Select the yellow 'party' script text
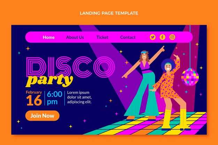218x145 pixels. point(49,81)
